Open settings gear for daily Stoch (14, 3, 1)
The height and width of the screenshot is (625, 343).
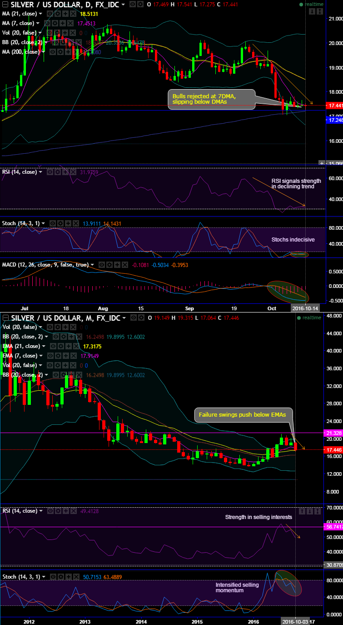(x=60, y=223)
